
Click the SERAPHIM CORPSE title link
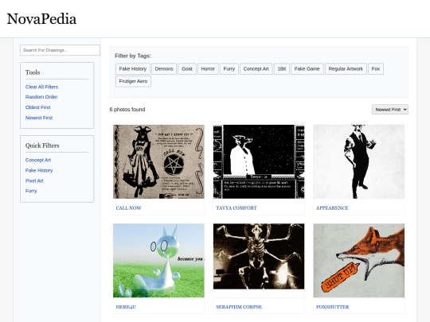[x=239, y=307]
